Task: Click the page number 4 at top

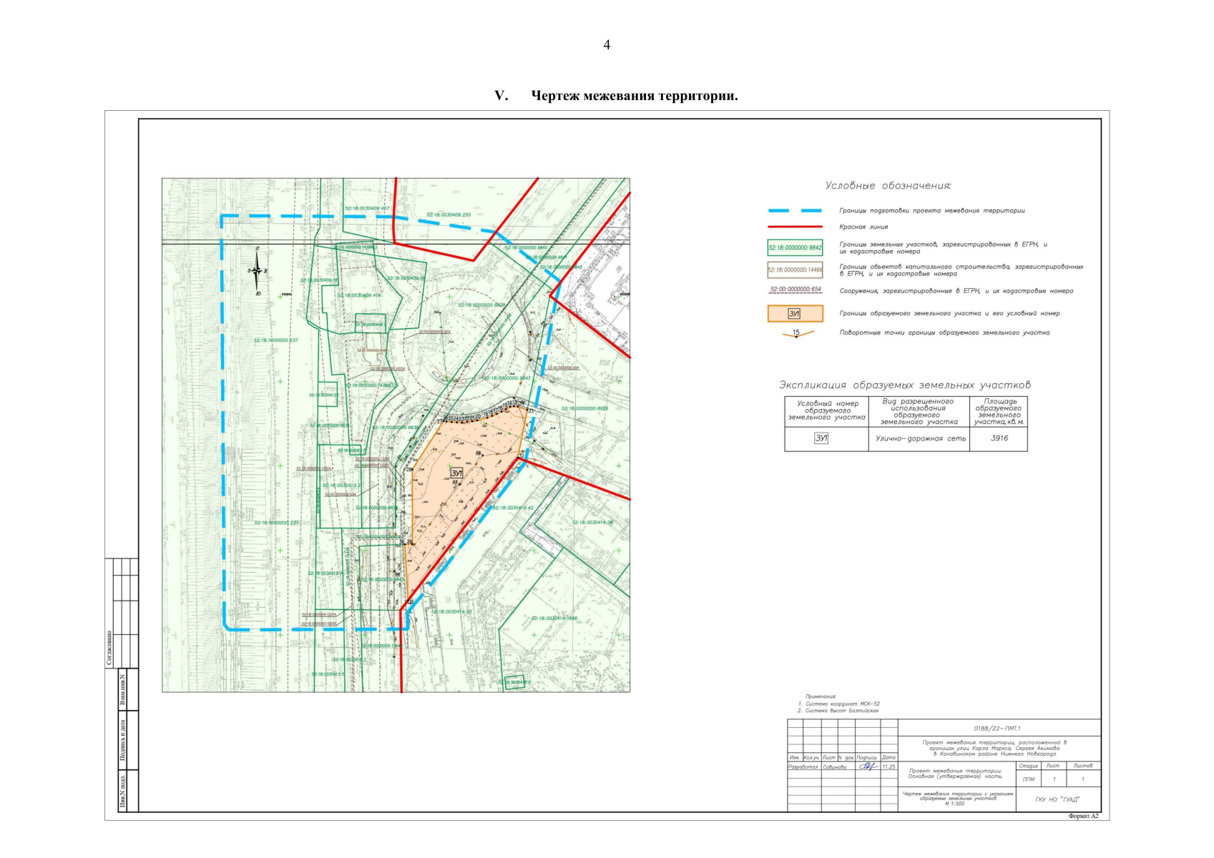Action: [x=607, y=45]
